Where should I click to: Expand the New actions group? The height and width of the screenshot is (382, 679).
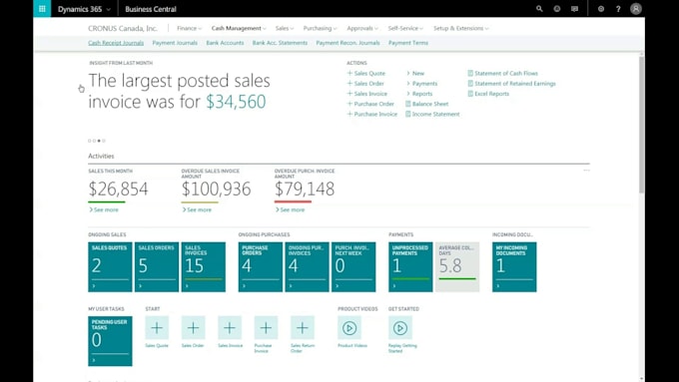[415, 73]
